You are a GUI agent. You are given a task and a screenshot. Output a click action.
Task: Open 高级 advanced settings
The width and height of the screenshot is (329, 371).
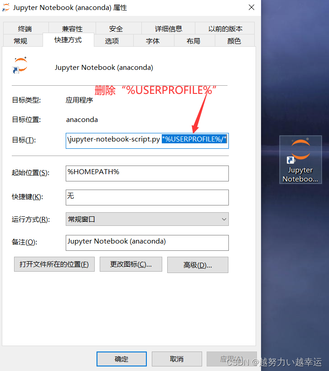coord(198,265)
